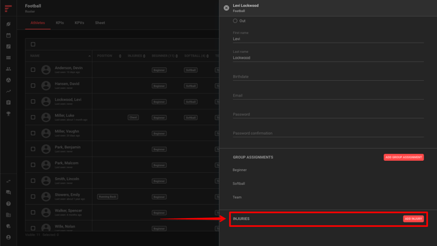
Task: Select the Team group assignment
Action: pyautogui.click(x=237, y=197)
